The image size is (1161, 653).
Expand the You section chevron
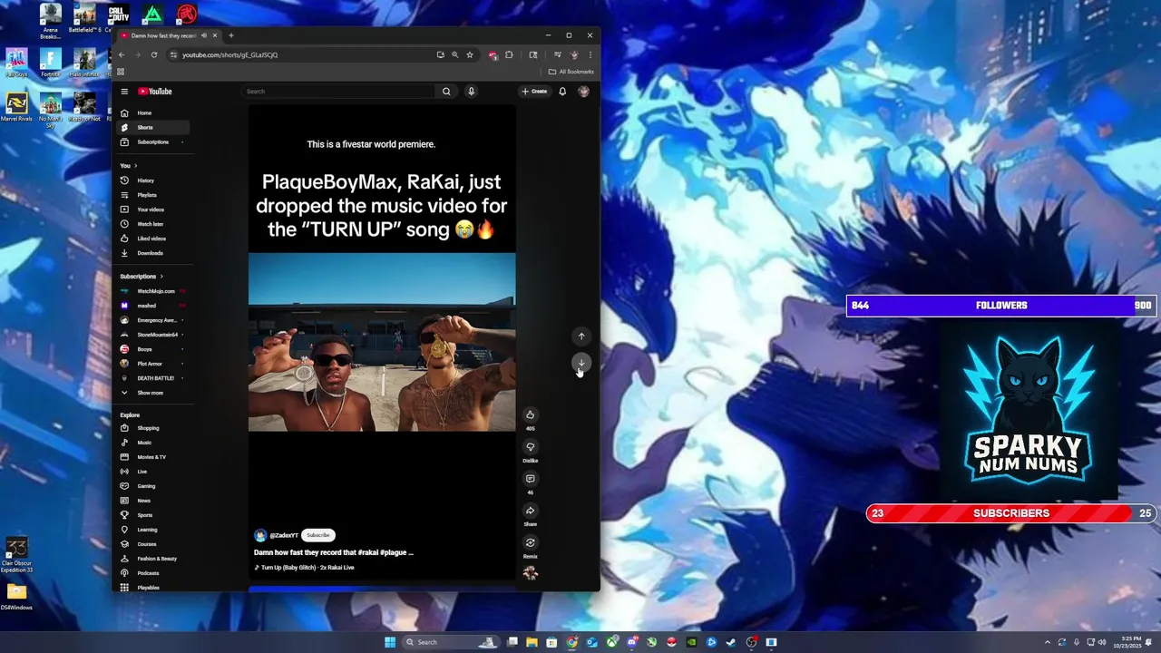pyautogui.click(x=136, y=166)
